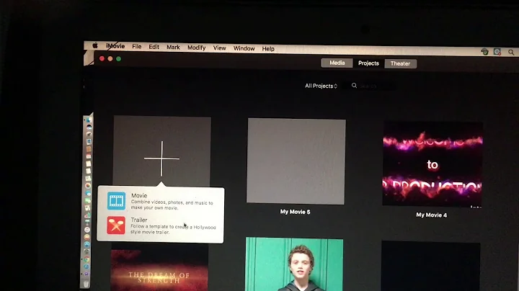Viewport: 519px width, 291px height.
Task: Open Launchpad rocket icon in the Dock
Action: (x=89, y=134)
